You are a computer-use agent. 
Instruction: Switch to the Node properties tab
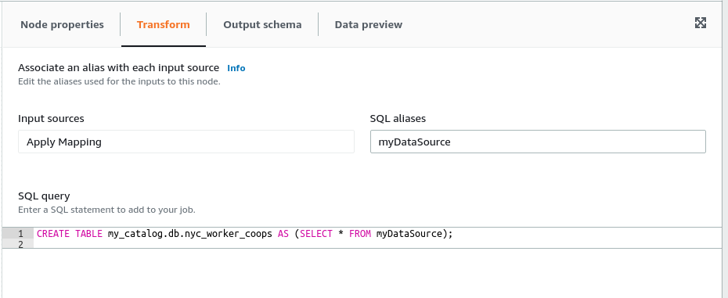coord(62,24)
